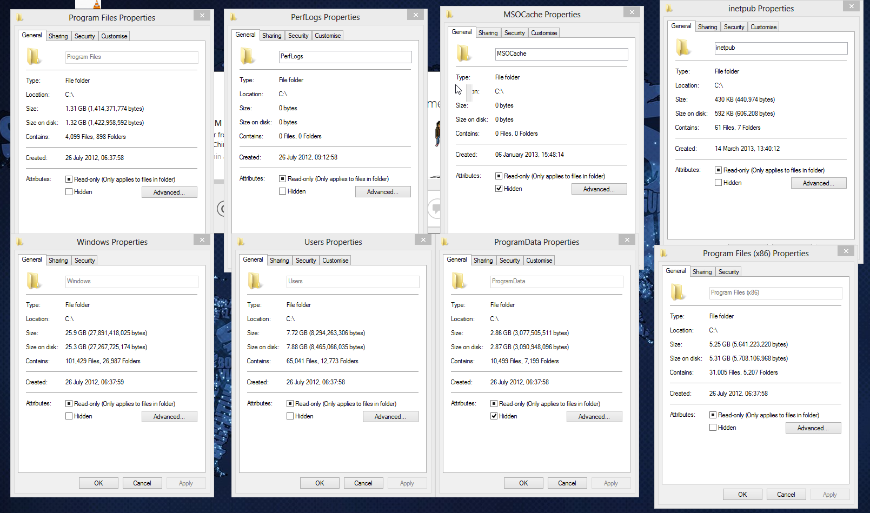The image size is (870, 513).
Task: Click the folder icon in ProgramData Properties
Action: 459,281
